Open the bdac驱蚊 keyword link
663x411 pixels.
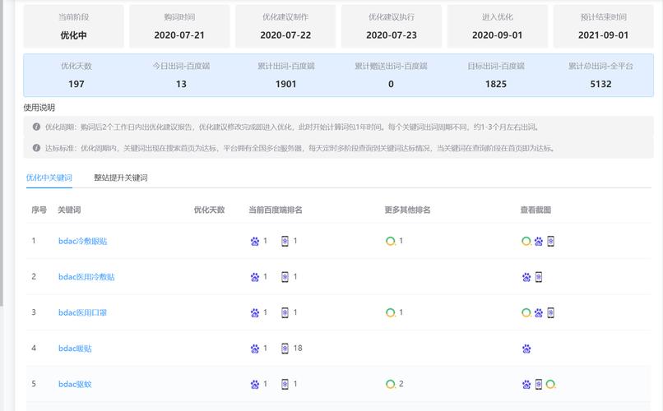click(75, 384)
